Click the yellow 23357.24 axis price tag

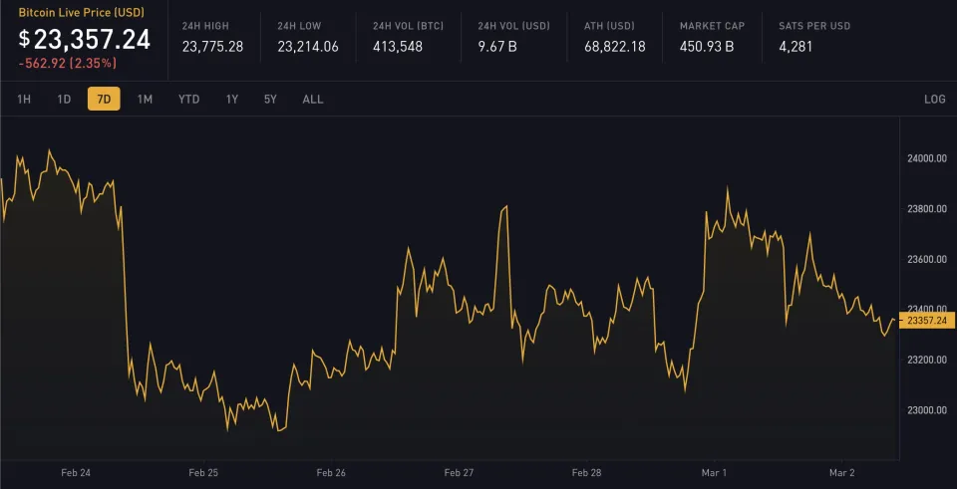coord(927,321)
